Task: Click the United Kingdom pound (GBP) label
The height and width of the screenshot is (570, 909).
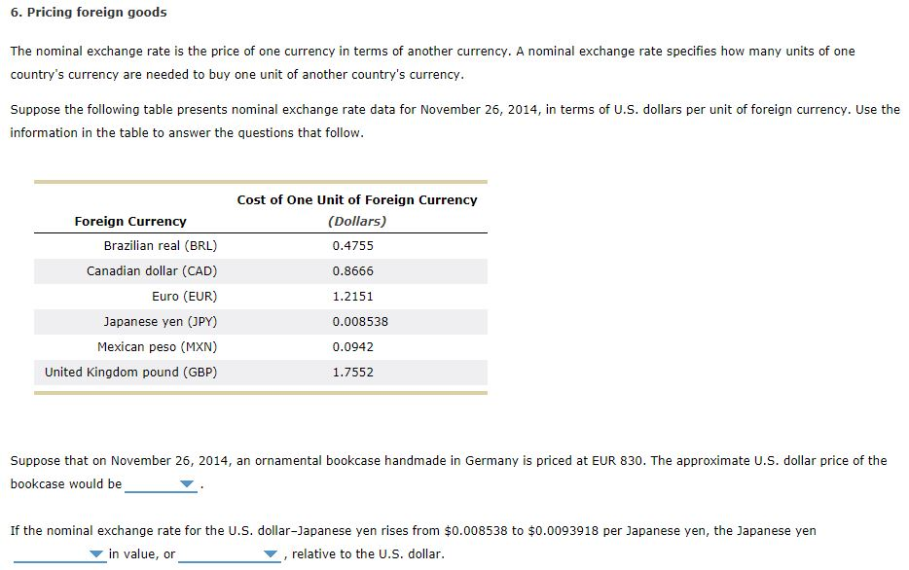Action: point(130,373)
